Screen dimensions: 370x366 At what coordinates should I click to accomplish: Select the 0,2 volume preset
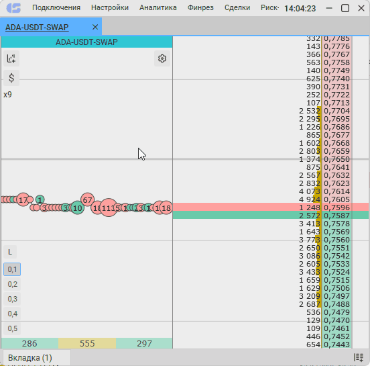click(x=12, y=284)
